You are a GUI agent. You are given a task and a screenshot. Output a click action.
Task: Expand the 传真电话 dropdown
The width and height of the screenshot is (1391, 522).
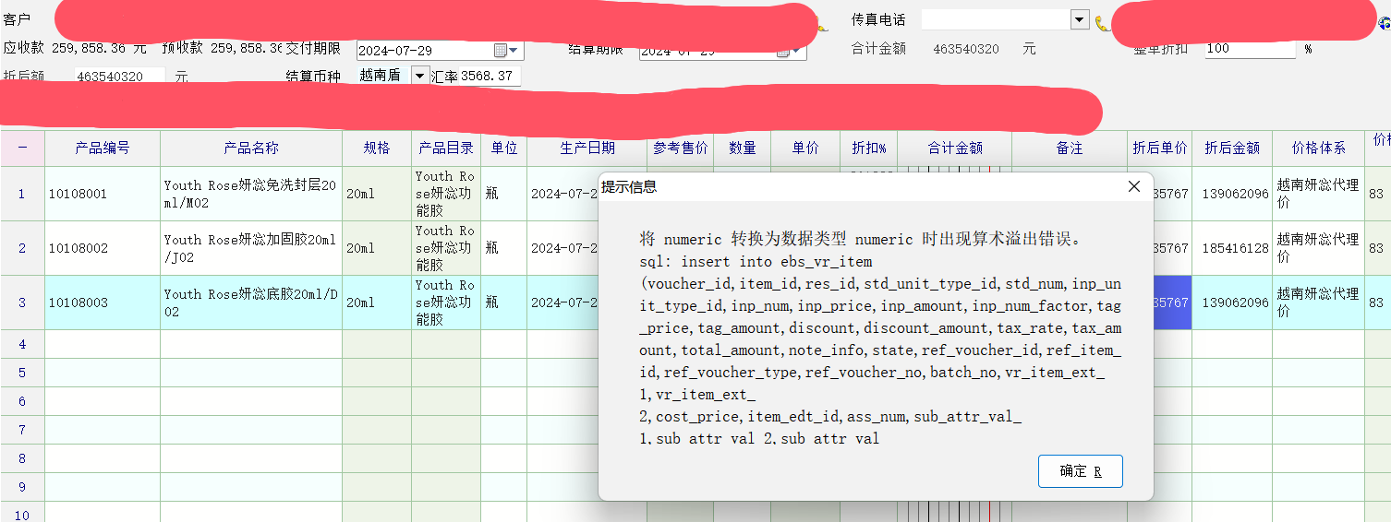pos(1080,20)
